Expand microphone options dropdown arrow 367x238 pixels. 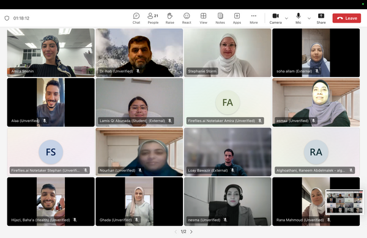click(309, 18)
